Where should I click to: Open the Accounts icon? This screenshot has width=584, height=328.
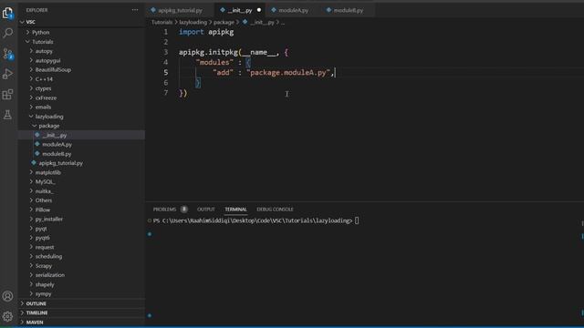pyautogui.click(x=8, y=296)
